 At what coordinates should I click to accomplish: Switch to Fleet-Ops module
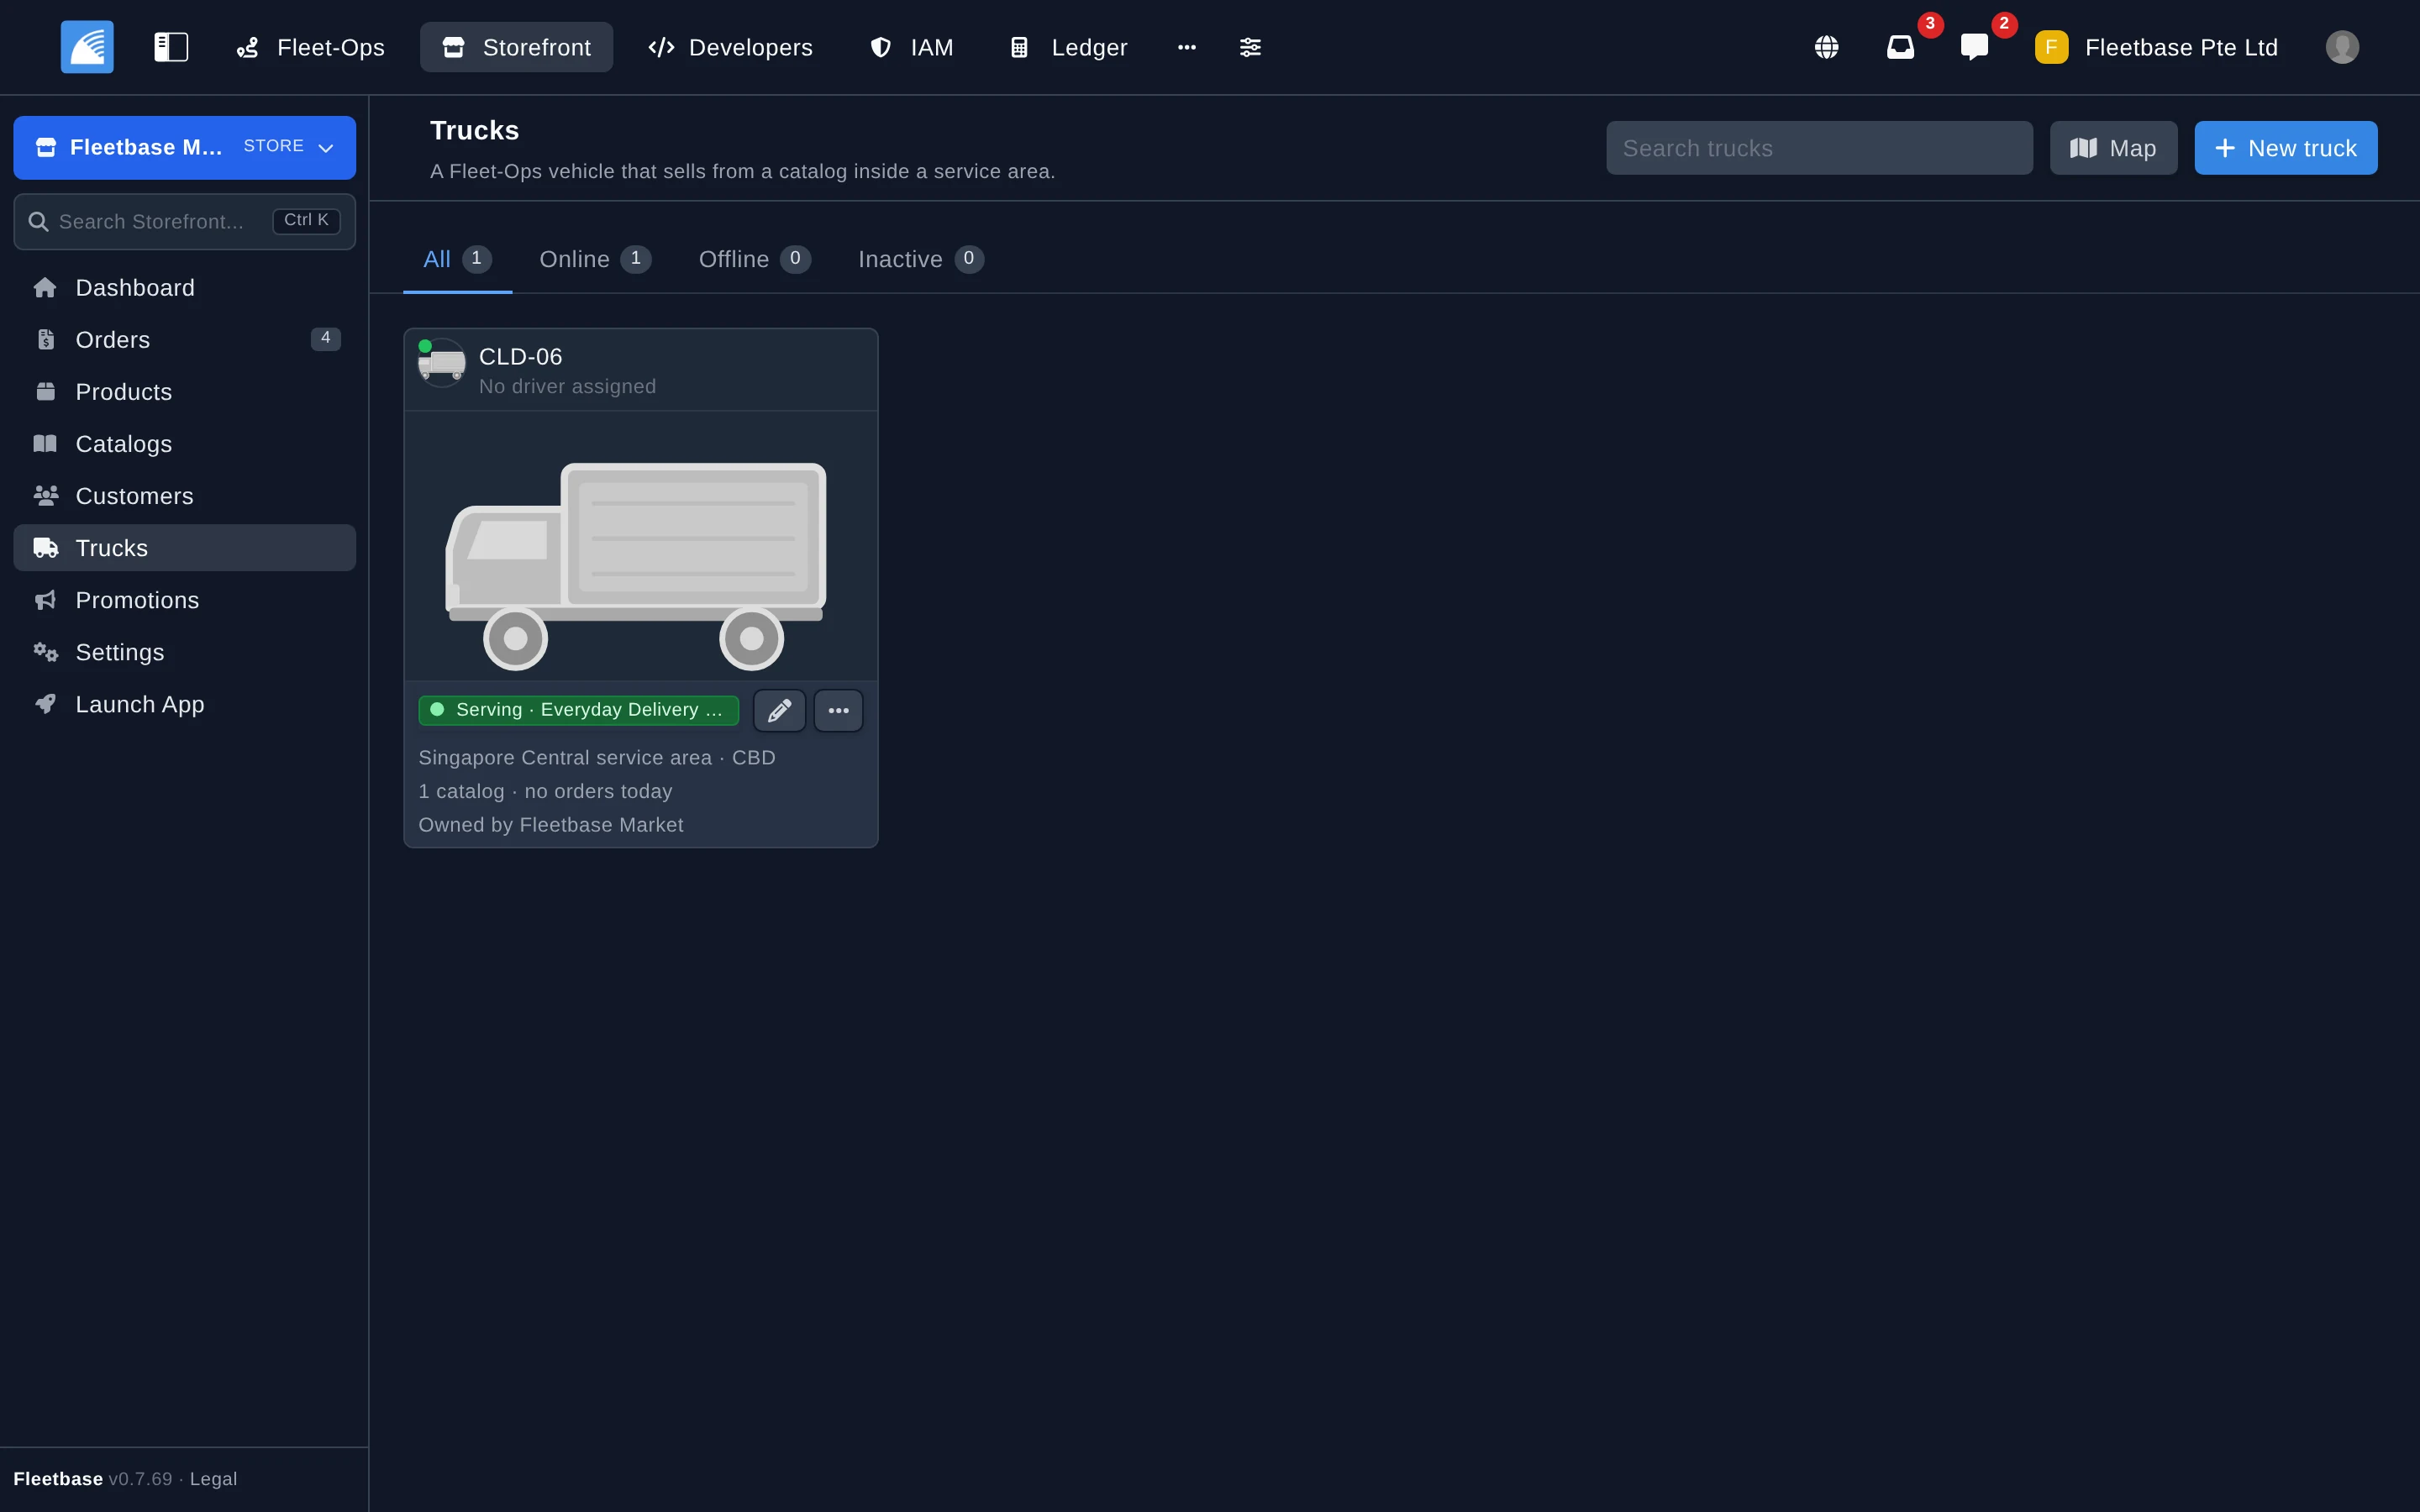310,47
